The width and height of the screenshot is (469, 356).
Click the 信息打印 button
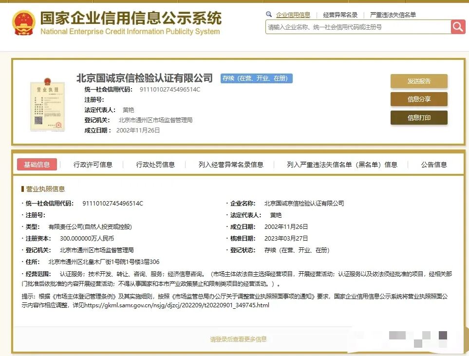419,117
